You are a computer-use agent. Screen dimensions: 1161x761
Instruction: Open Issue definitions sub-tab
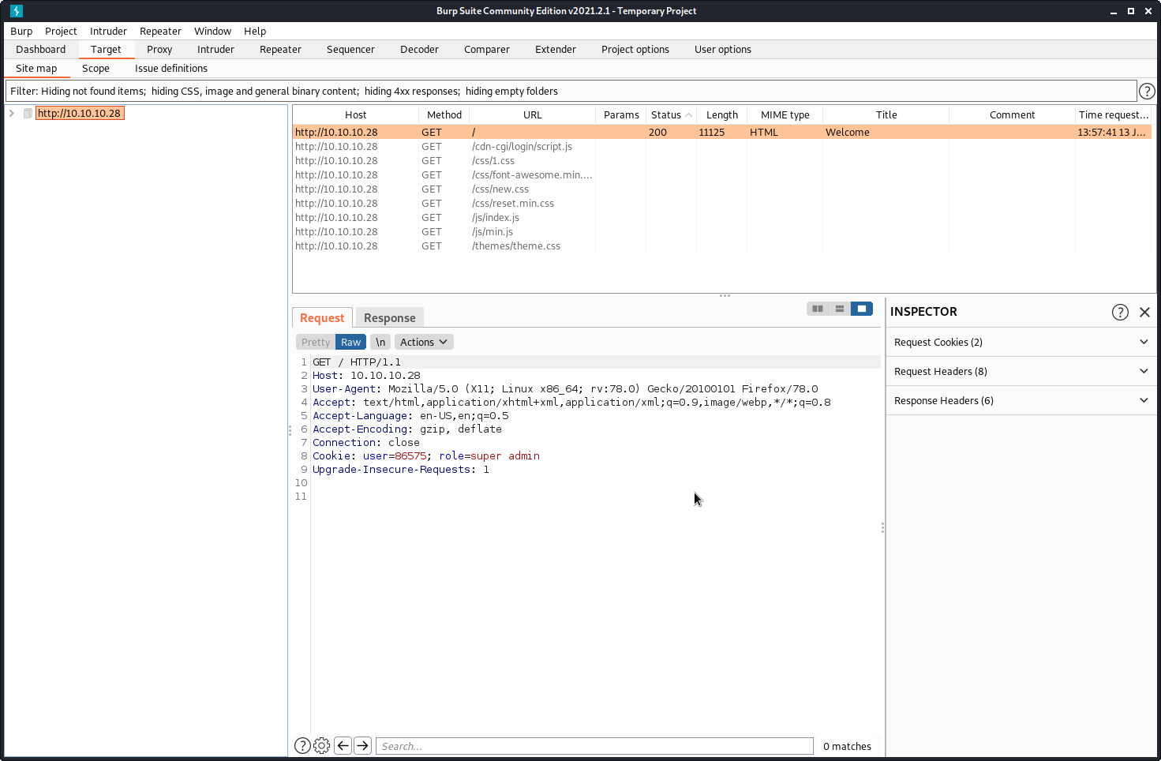click(x=171, y=68)
